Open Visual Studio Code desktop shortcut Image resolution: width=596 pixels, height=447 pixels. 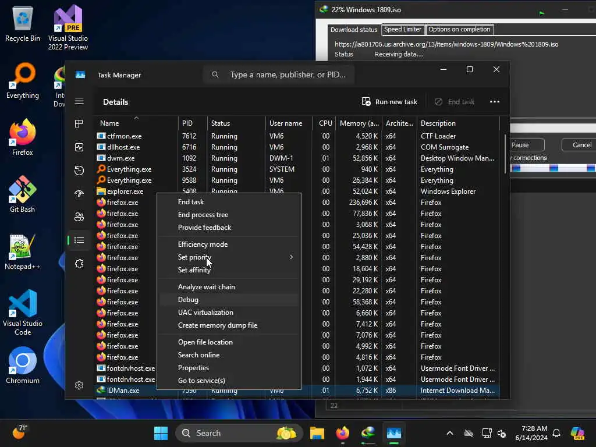click(23, 313)
